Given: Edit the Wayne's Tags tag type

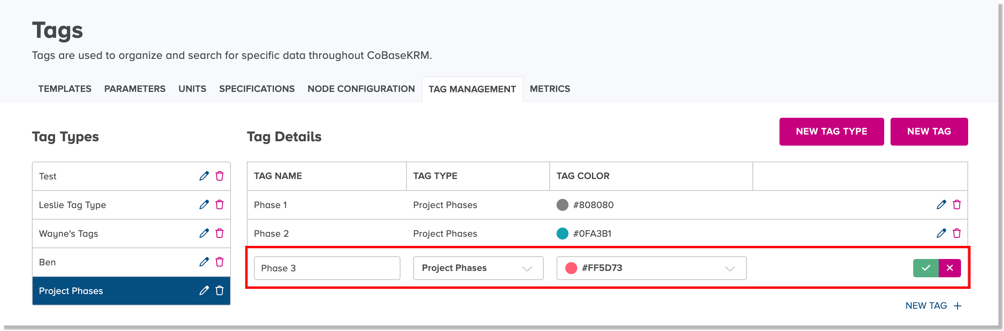Looking at the screenshot, I should pos(204,234).
